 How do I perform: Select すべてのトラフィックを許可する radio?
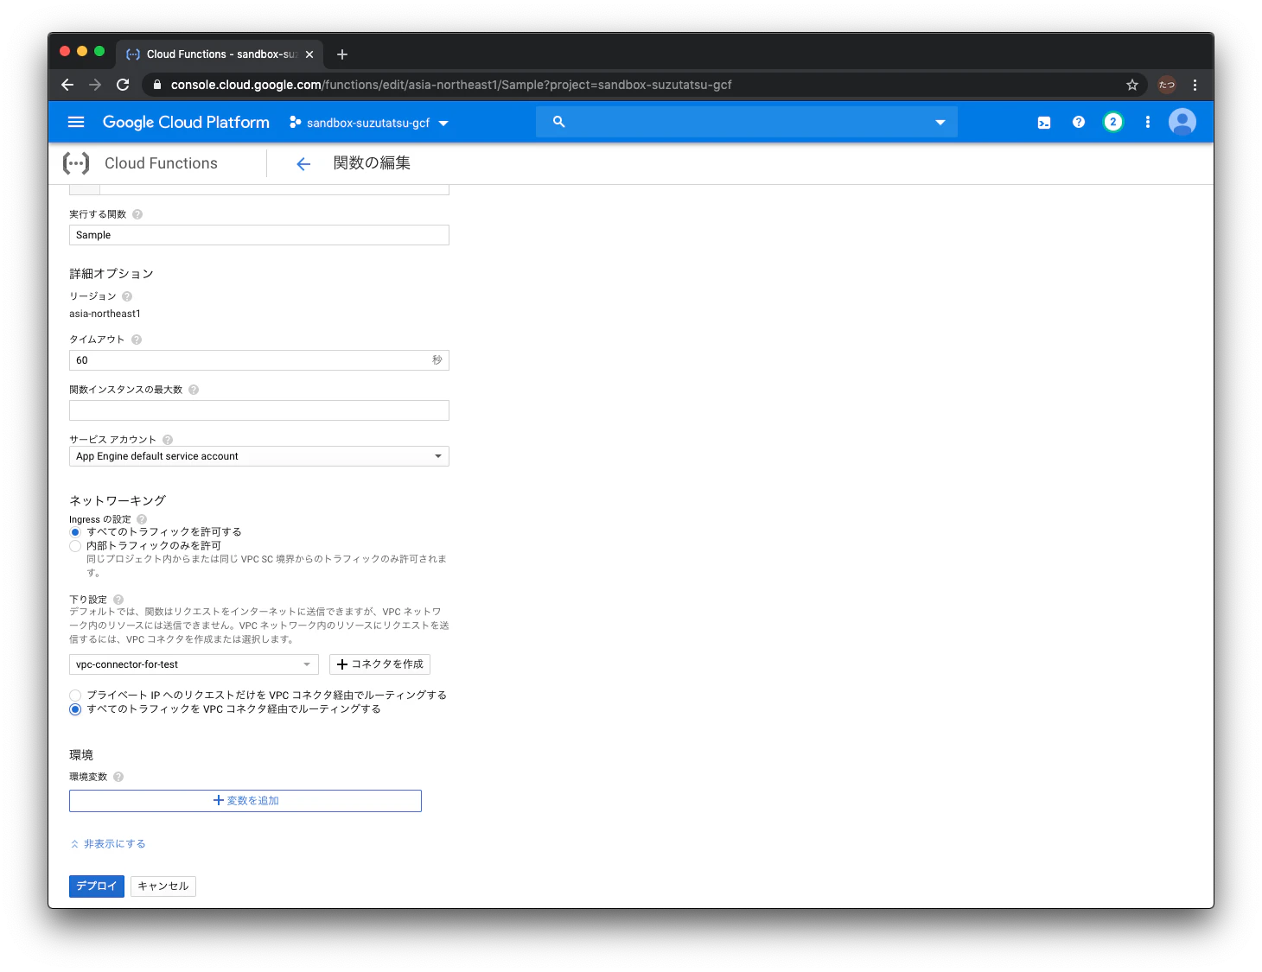pyautogui.click(x=75, y=532)
